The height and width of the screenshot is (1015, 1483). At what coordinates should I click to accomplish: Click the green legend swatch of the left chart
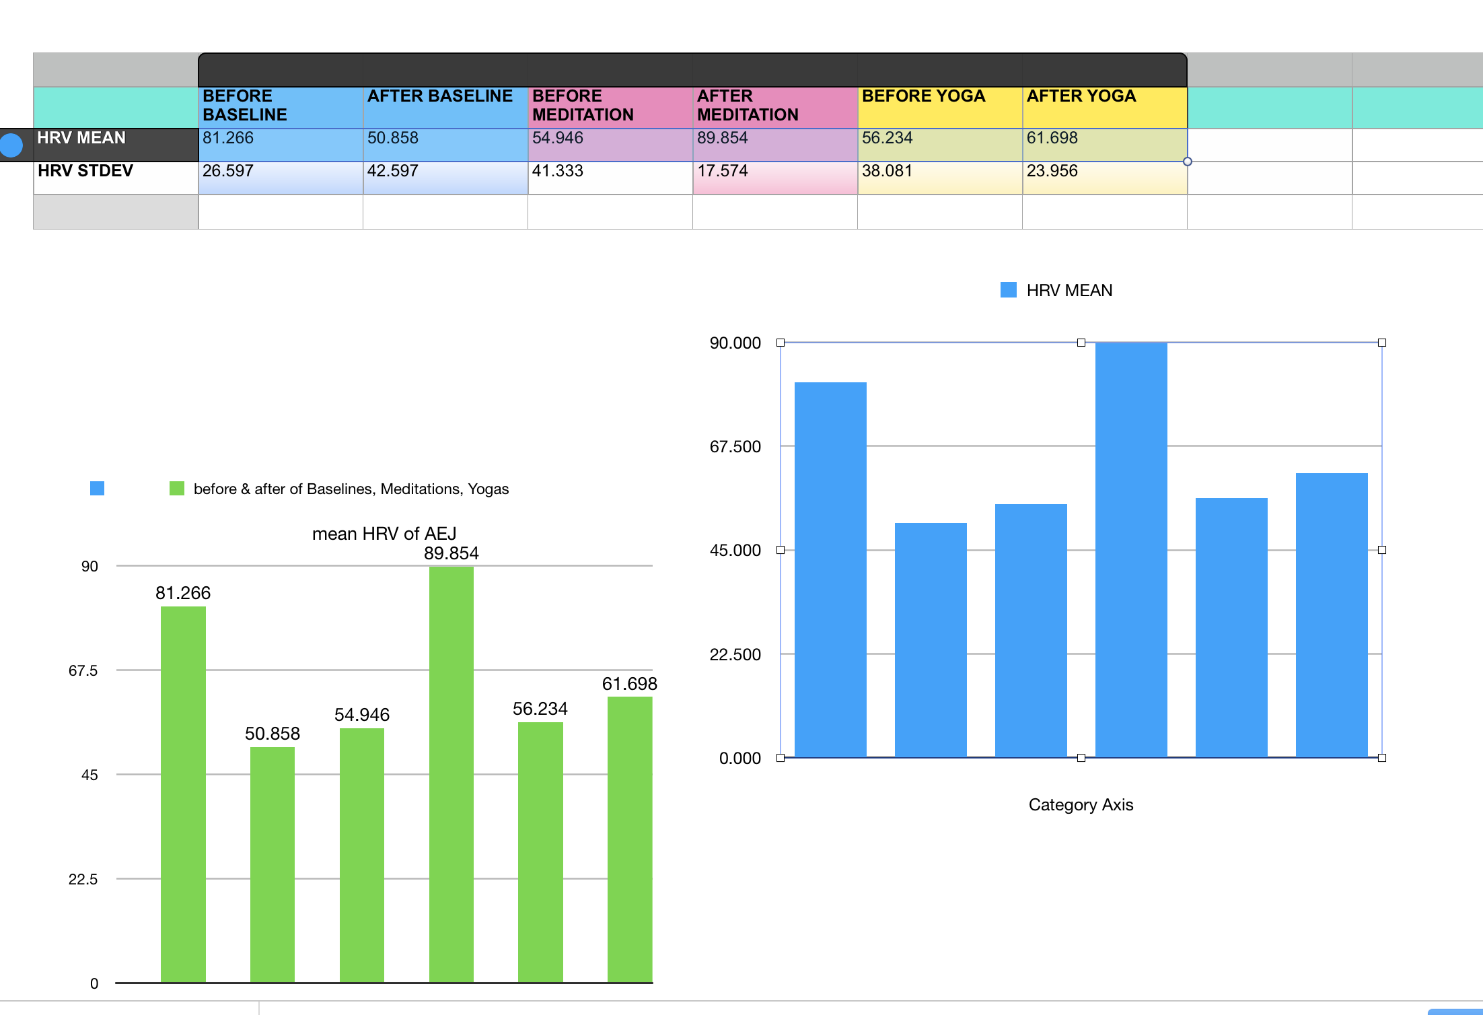click(177, 489)
